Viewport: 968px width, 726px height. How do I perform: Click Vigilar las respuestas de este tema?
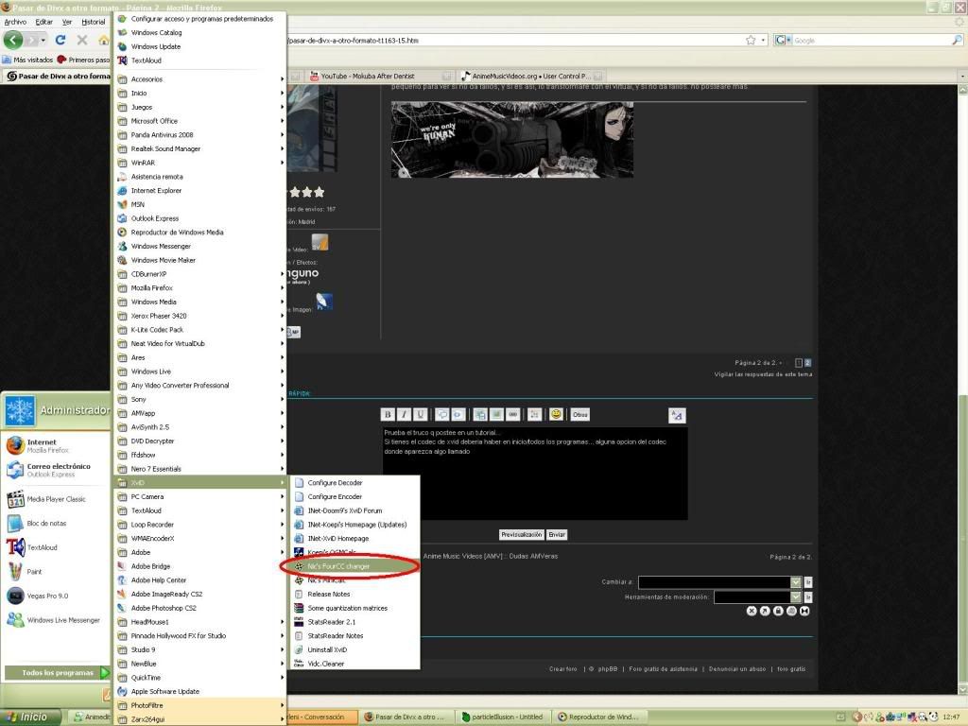(763, 374)
